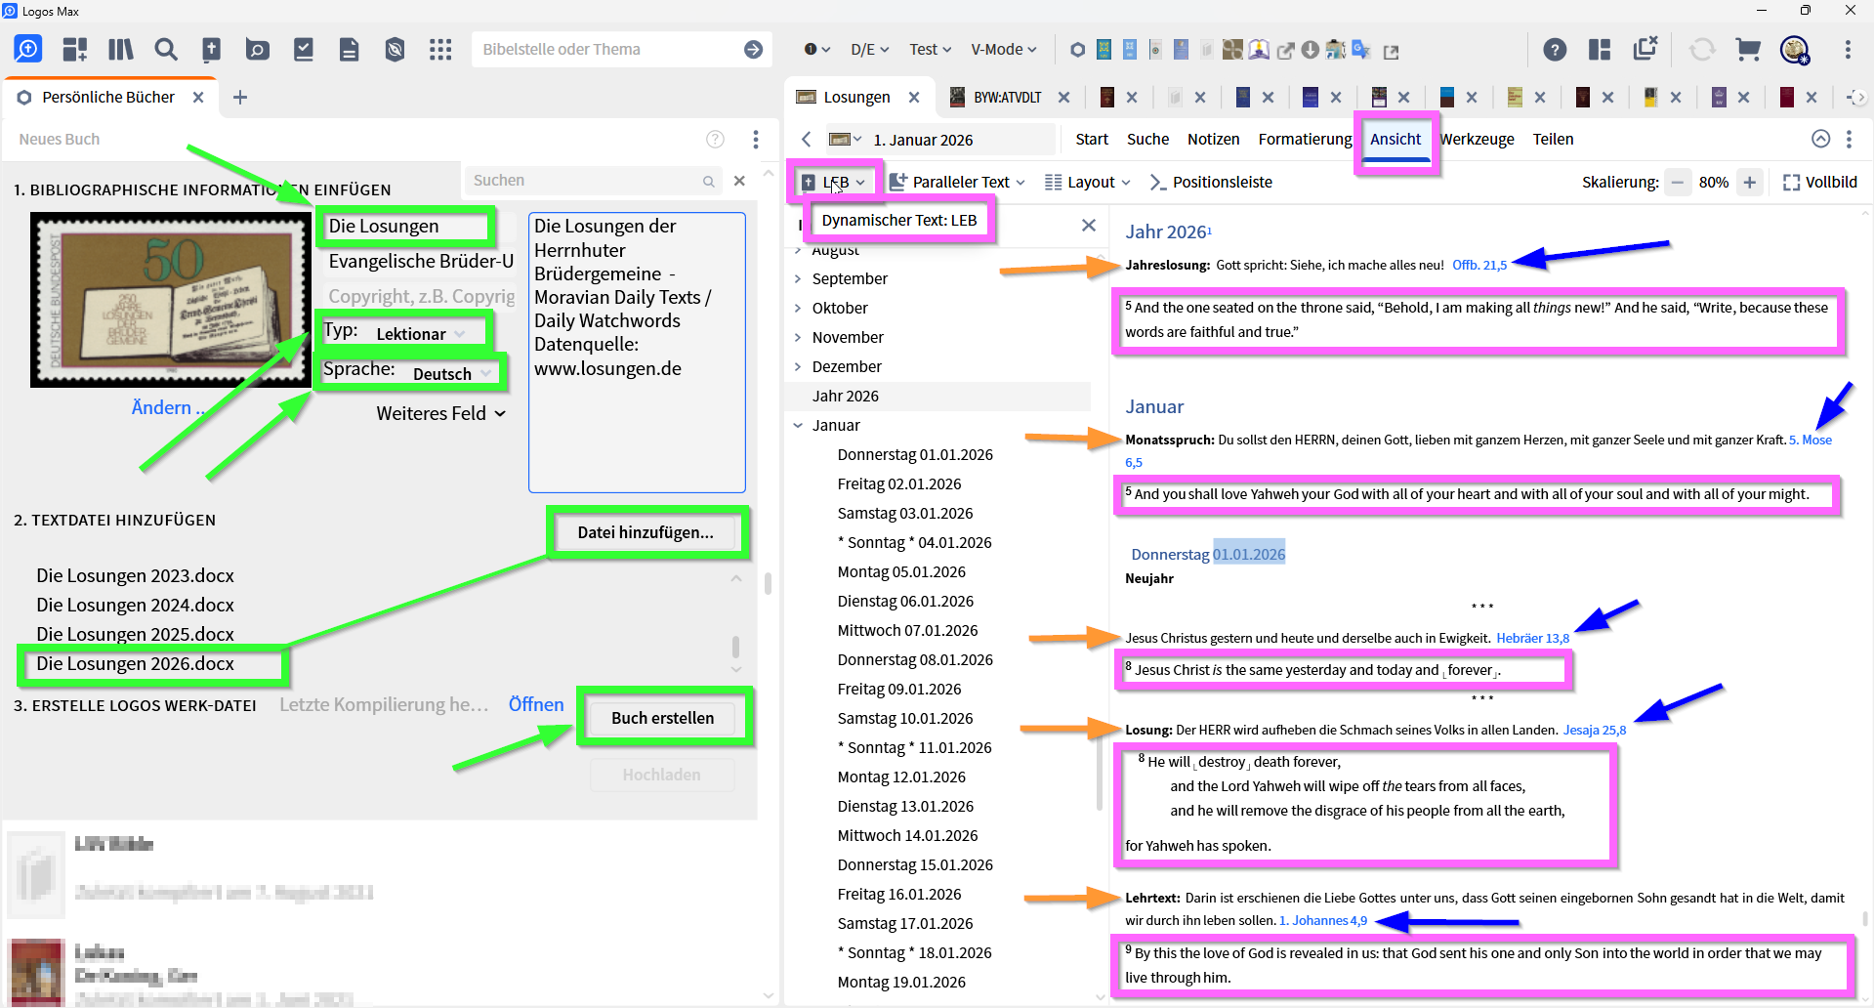This screenshot has height=1008, width=1874.
Task: Expand the Oktober tree node
Action: point(798,308)
